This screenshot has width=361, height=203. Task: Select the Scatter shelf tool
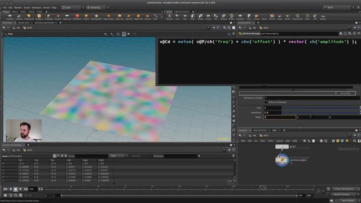287,16
